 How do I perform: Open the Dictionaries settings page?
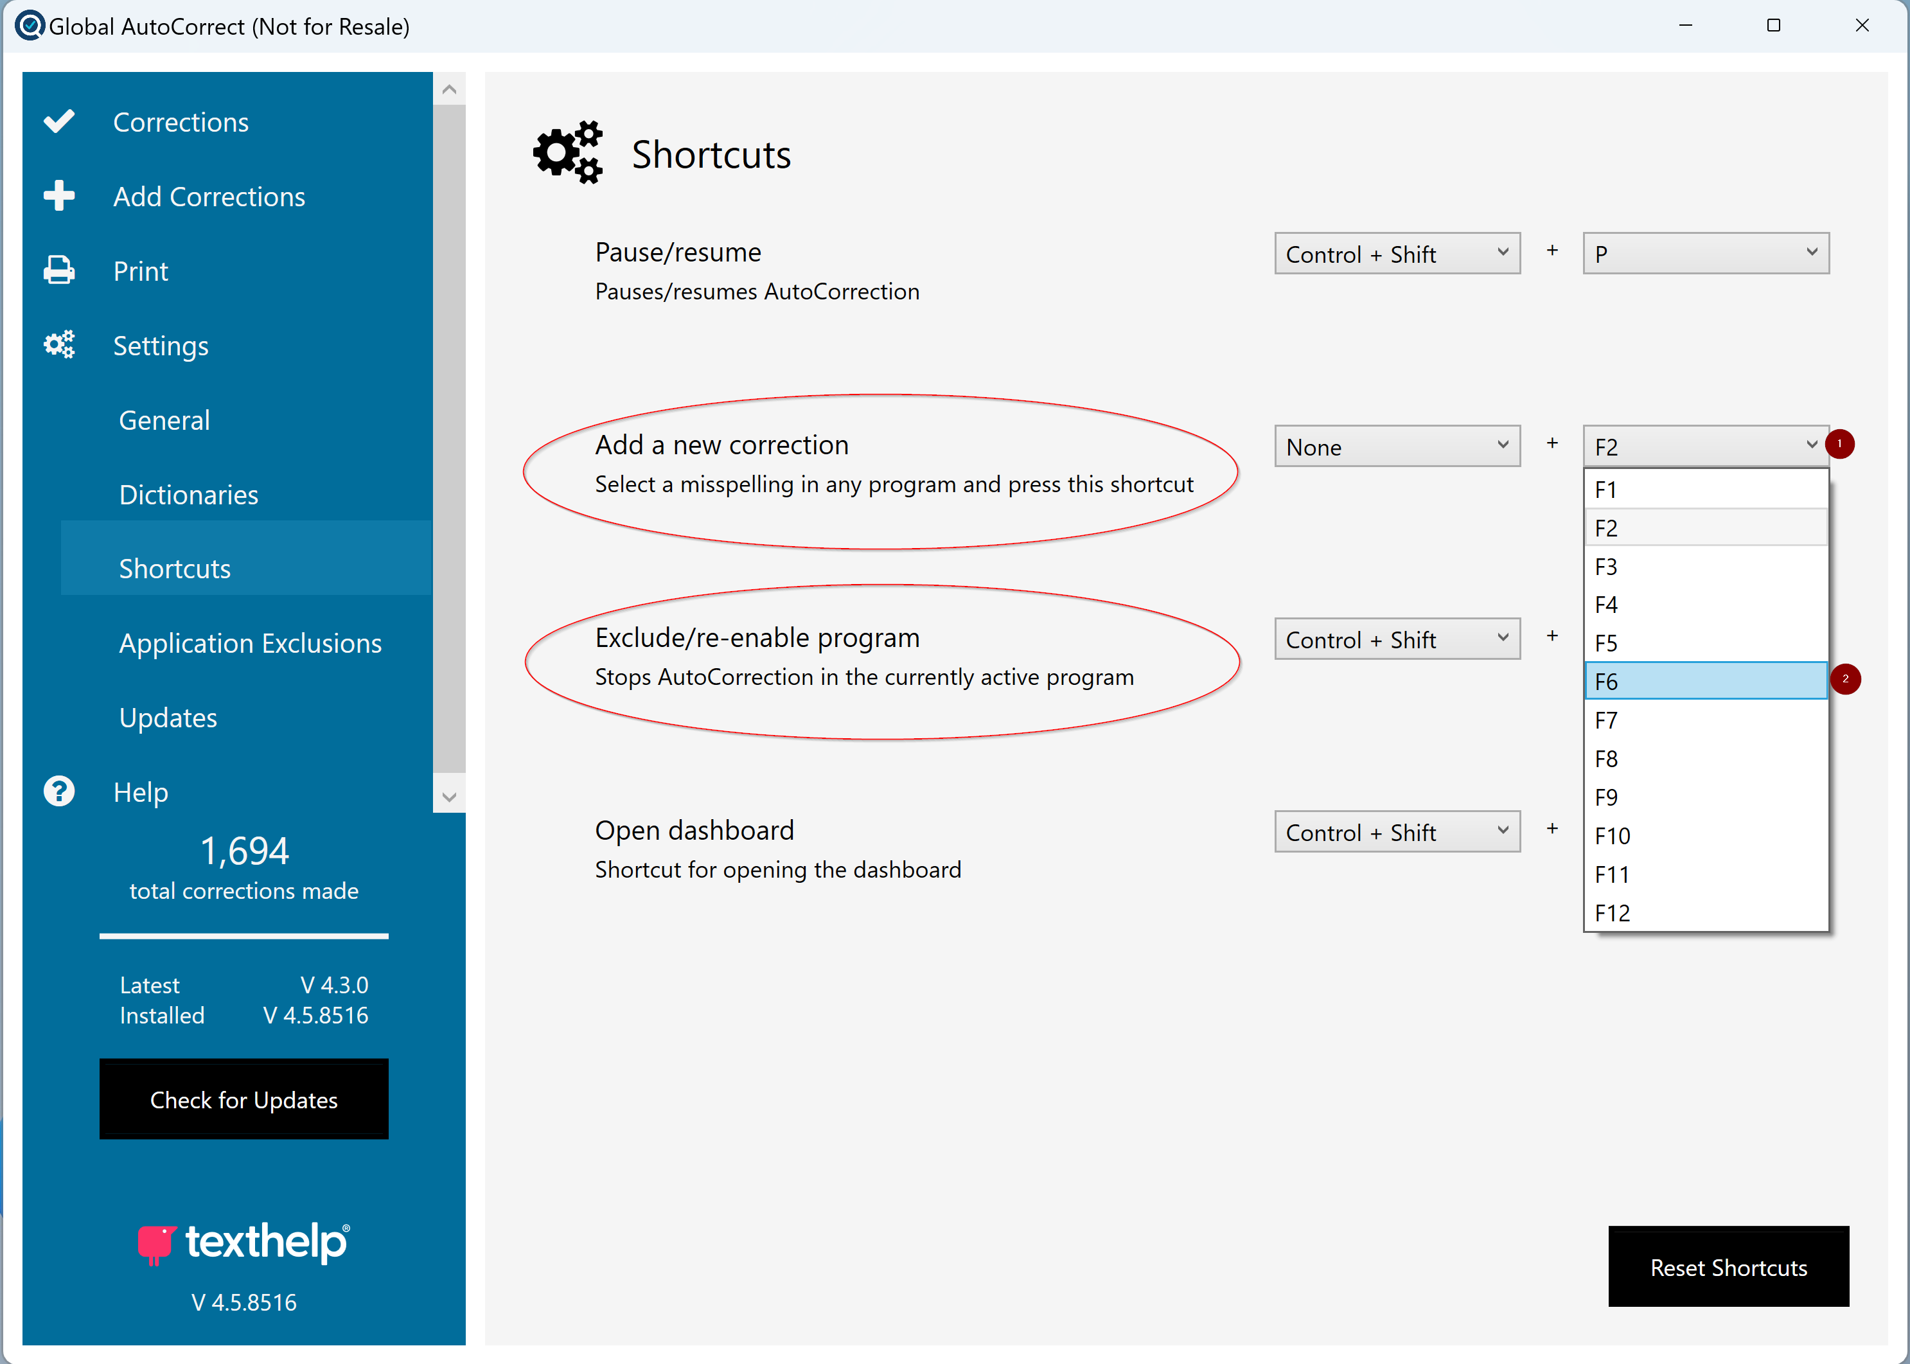click(x=189, y=495)
